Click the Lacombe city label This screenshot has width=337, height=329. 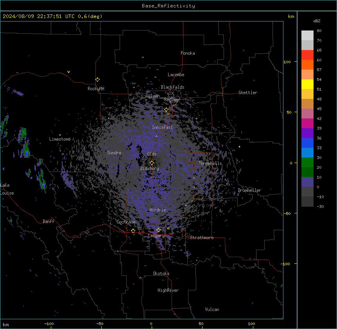(x=176, y=75)
